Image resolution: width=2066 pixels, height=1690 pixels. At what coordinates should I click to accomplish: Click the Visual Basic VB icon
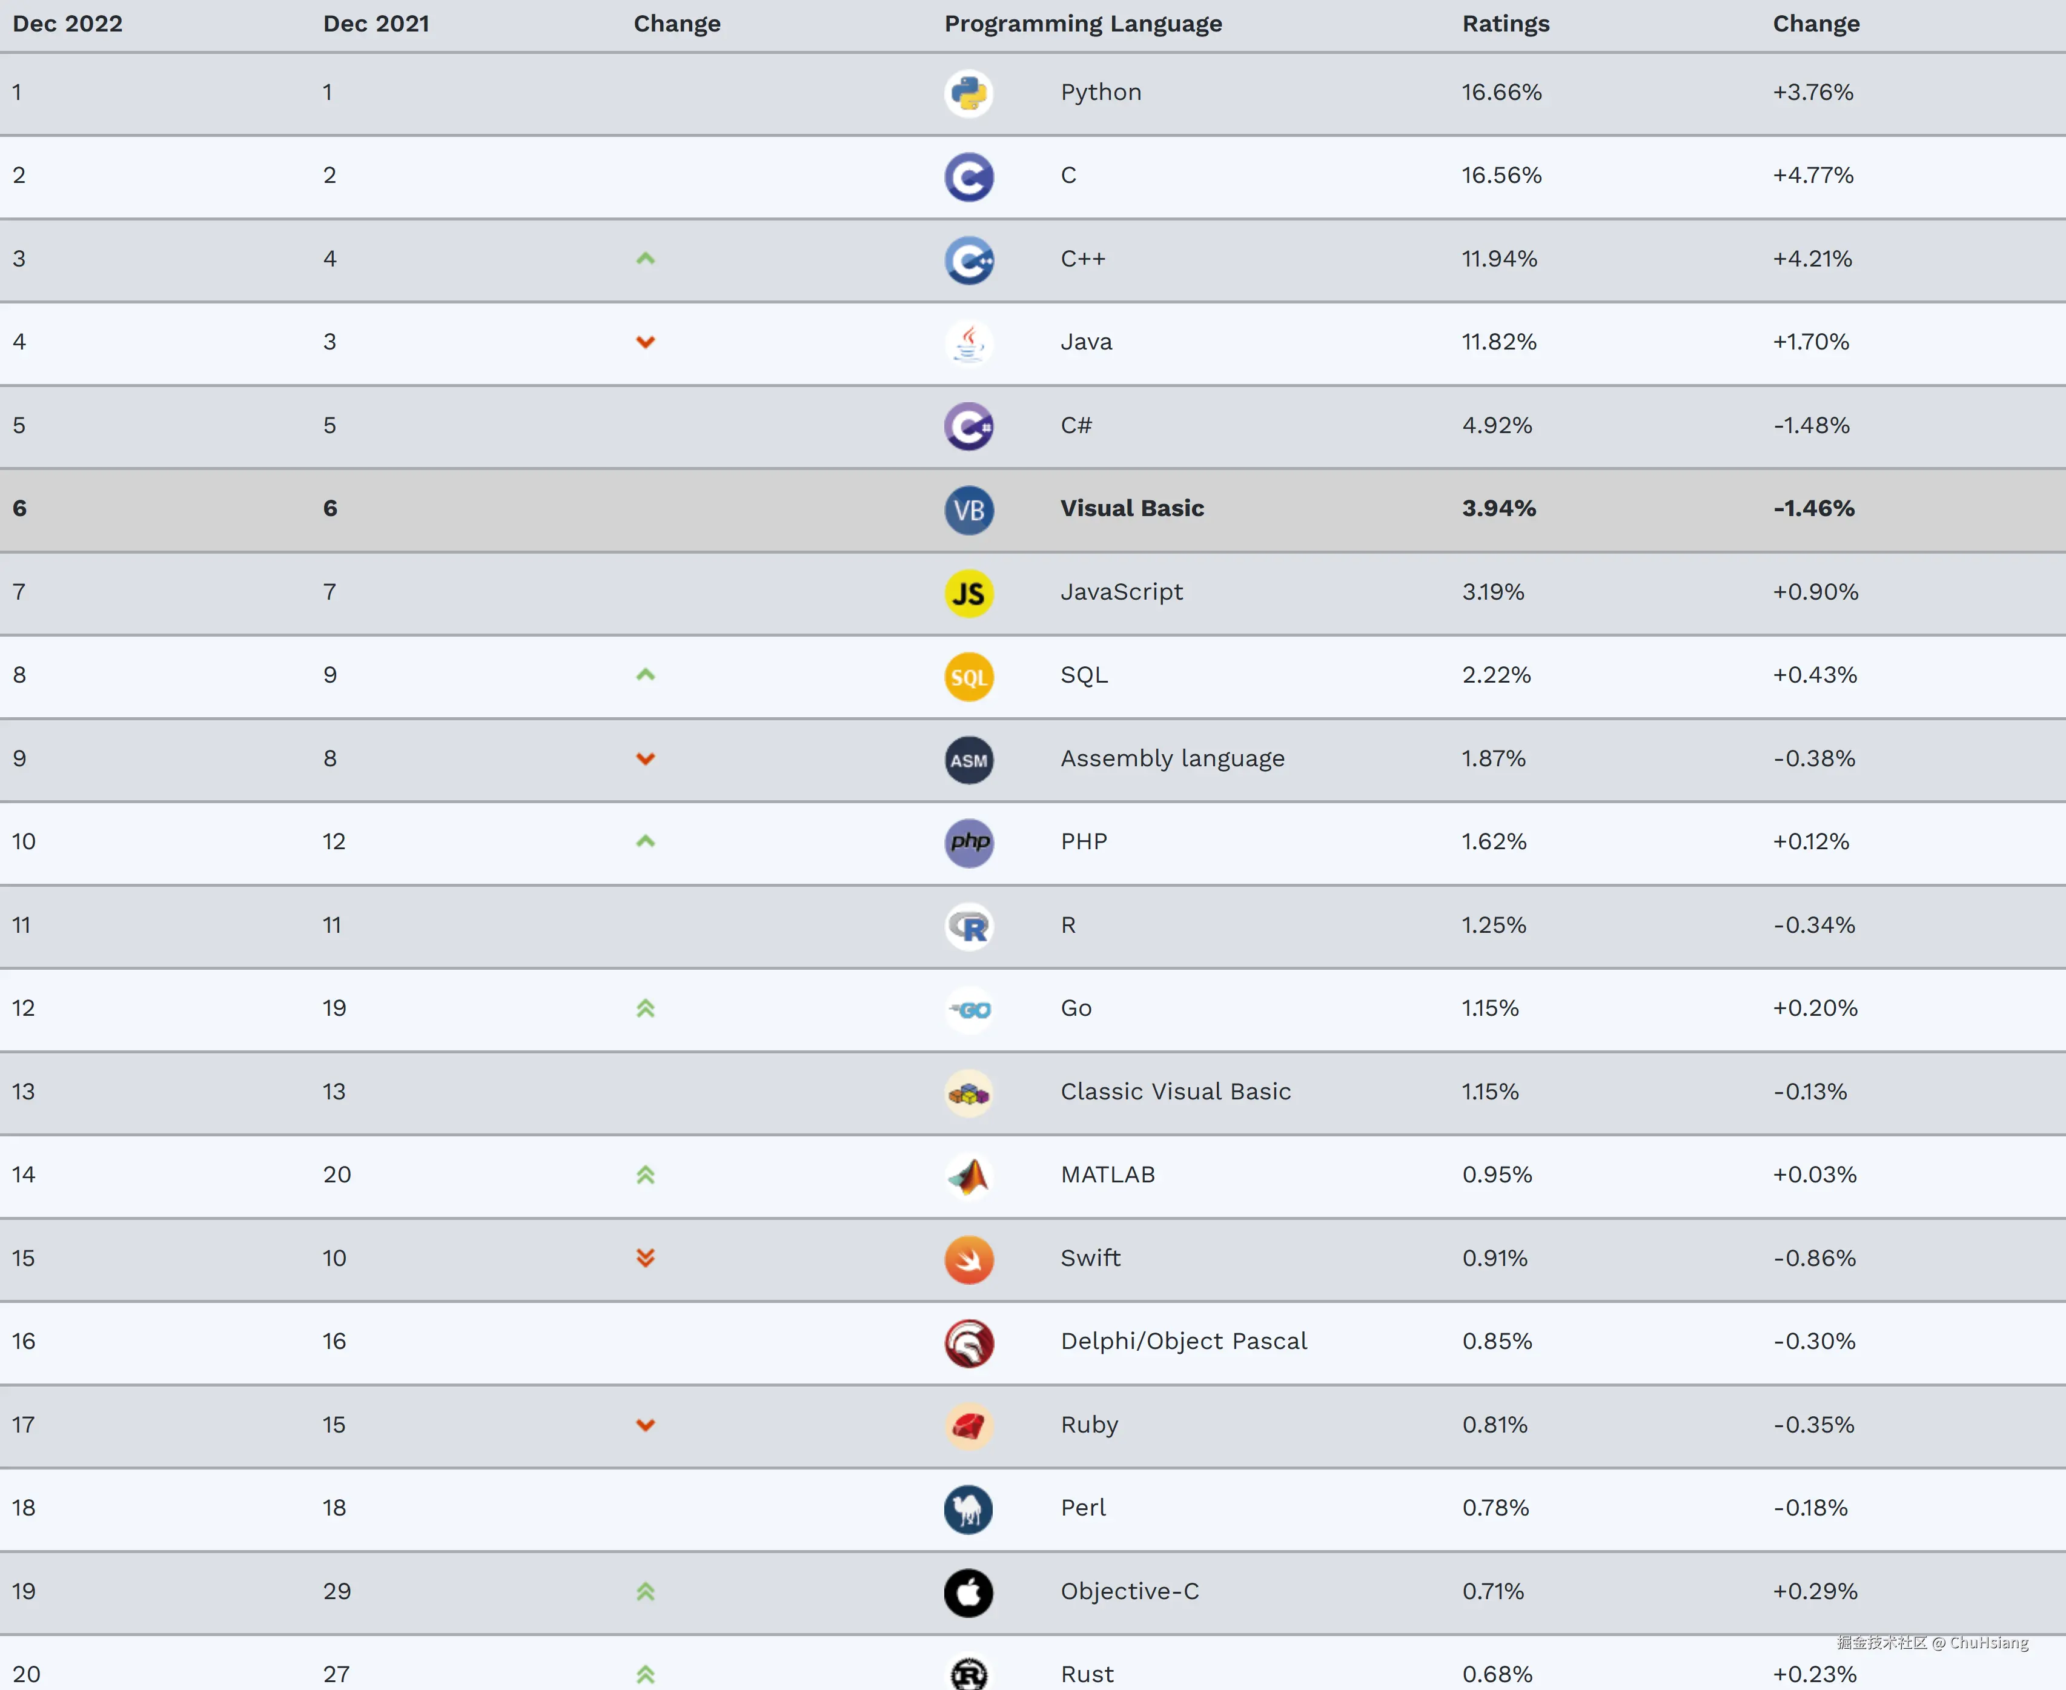point(968,509)
